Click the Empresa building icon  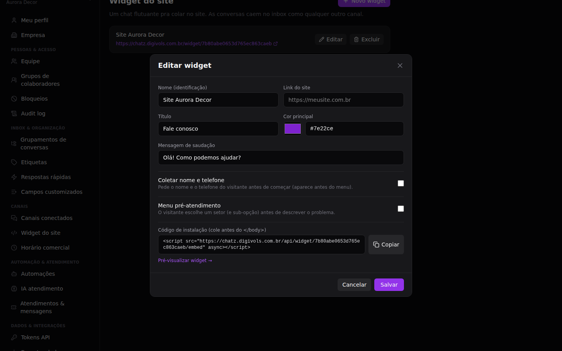point(14,35)
